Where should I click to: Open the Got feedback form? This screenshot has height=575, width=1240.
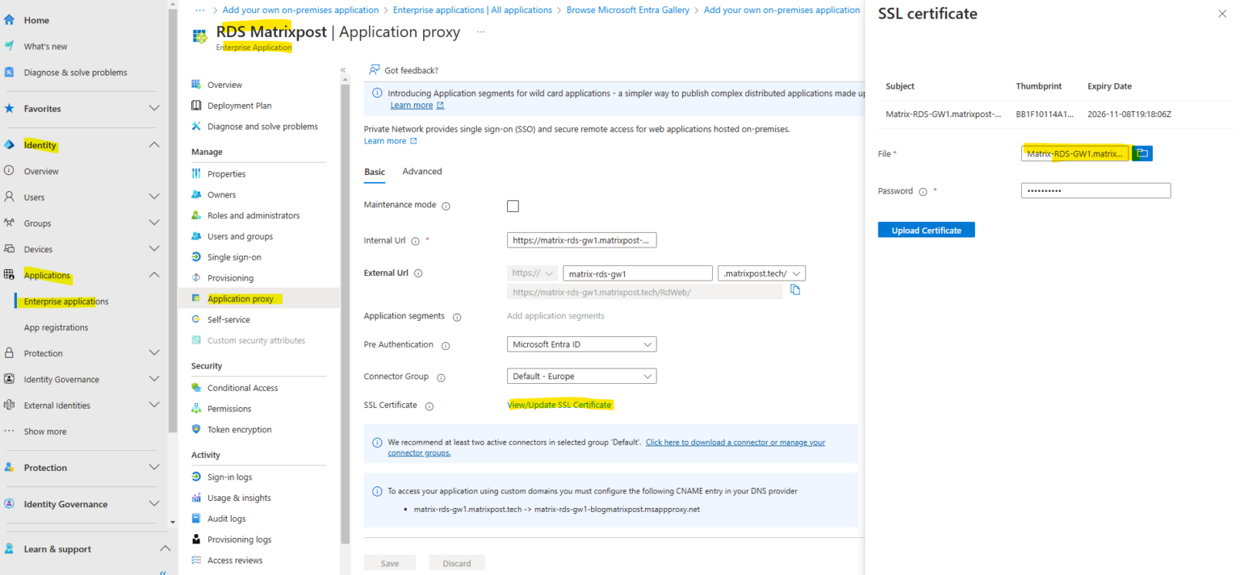(x=404, y=69)
